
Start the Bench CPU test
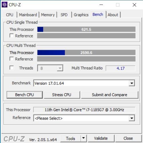pos(24,95)
